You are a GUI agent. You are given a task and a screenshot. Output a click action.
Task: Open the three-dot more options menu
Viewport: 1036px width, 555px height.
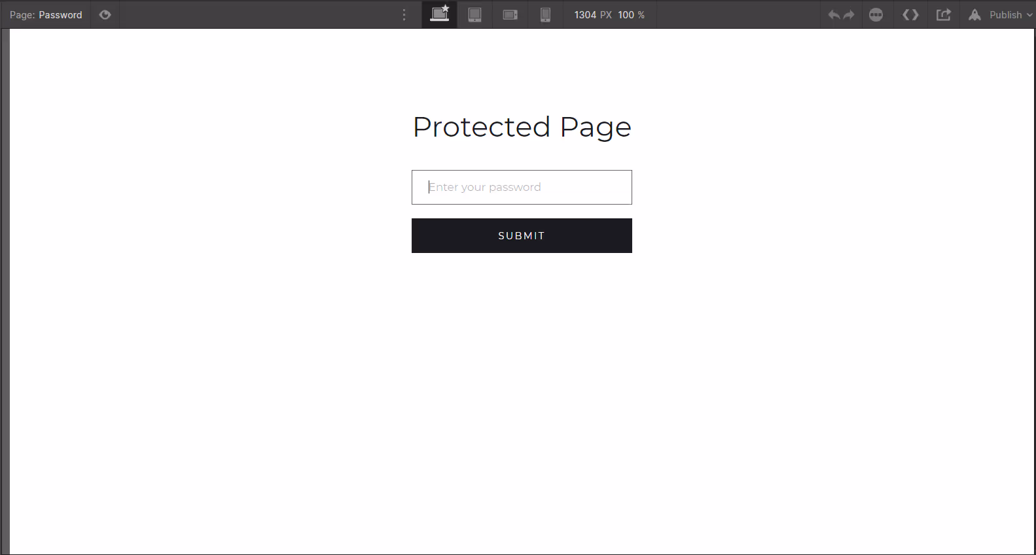[x=404, y=15]
